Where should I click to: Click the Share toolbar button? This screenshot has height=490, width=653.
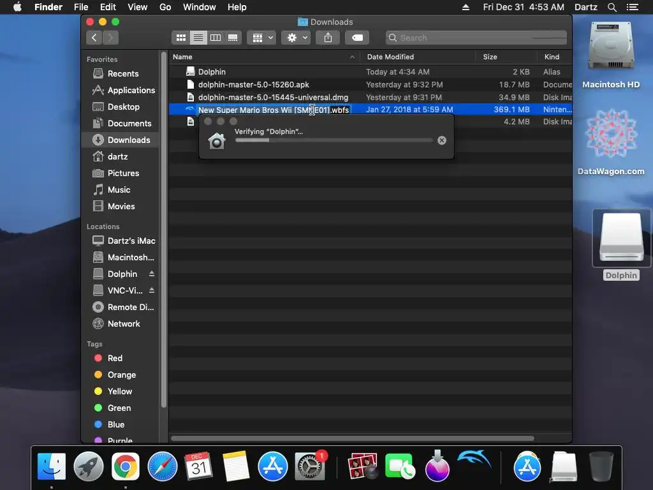point(328,38)
